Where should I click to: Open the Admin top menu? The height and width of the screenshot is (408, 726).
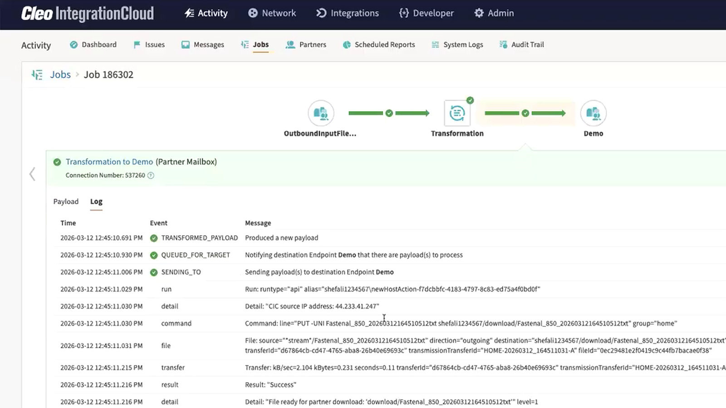click(494, 13)
